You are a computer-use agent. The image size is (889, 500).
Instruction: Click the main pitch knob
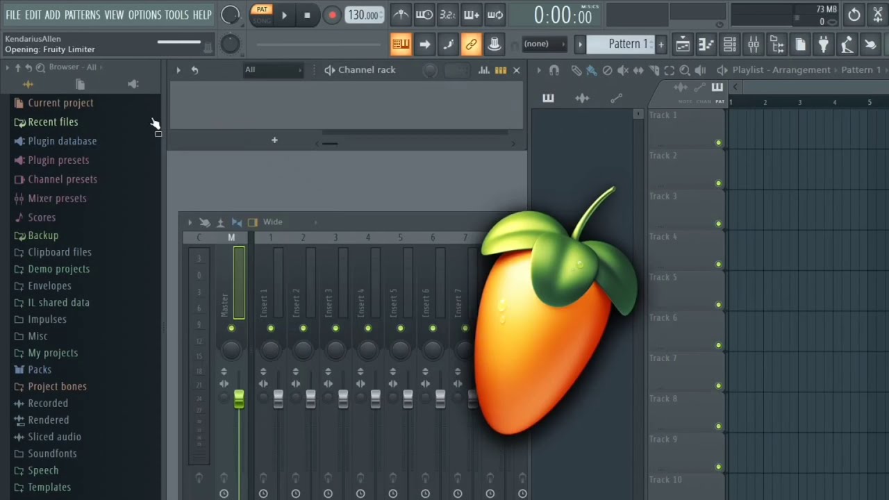click(230, 44)
